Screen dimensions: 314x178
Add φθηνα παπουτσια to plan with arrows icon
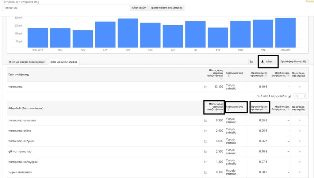pyautogui.click(x=299, y=152)
